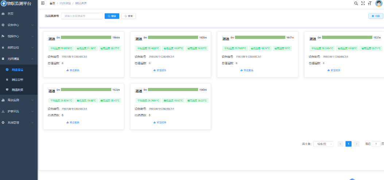Screen dimensions: 384x180
Task: Open 预览报告 for the 1584m channel
Action: (x=73, y=70)
